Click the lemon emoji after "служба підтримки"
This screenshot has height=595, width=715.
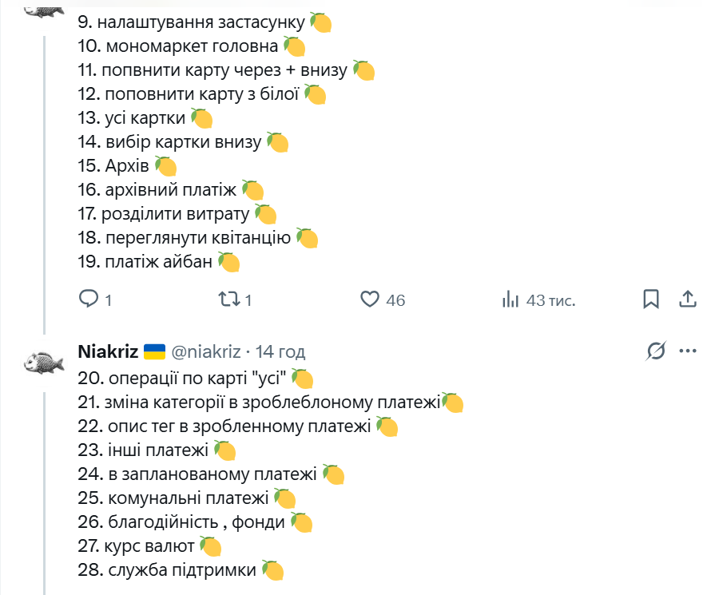tap(273, 571)
